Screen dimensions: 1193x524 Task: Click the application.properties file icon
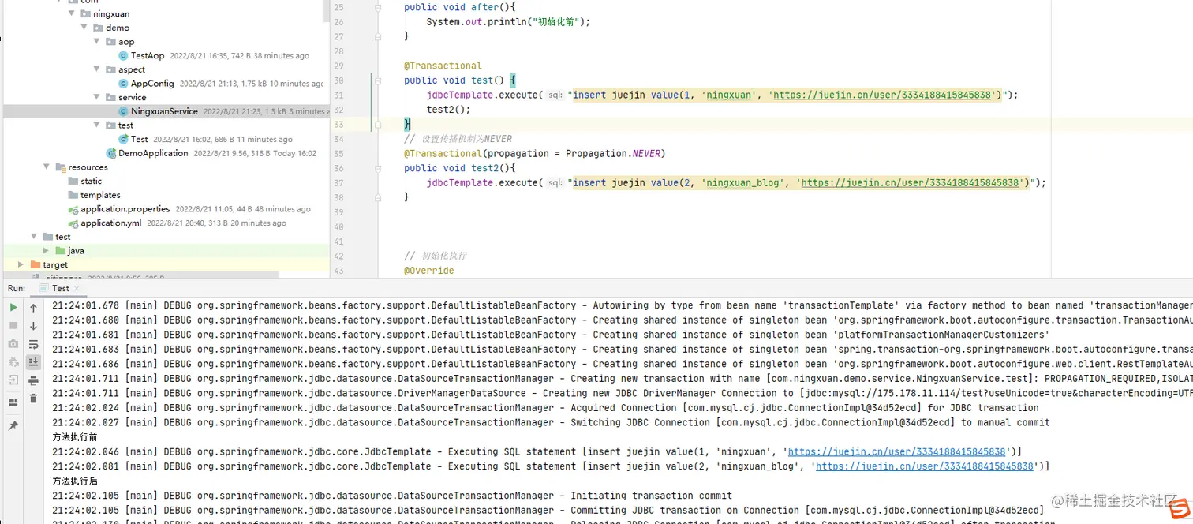(73, 209)
